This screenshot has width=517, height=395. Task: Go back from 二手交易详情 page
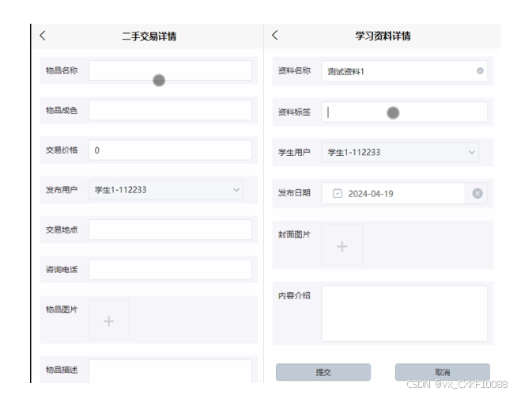click(x=43, y=36)
